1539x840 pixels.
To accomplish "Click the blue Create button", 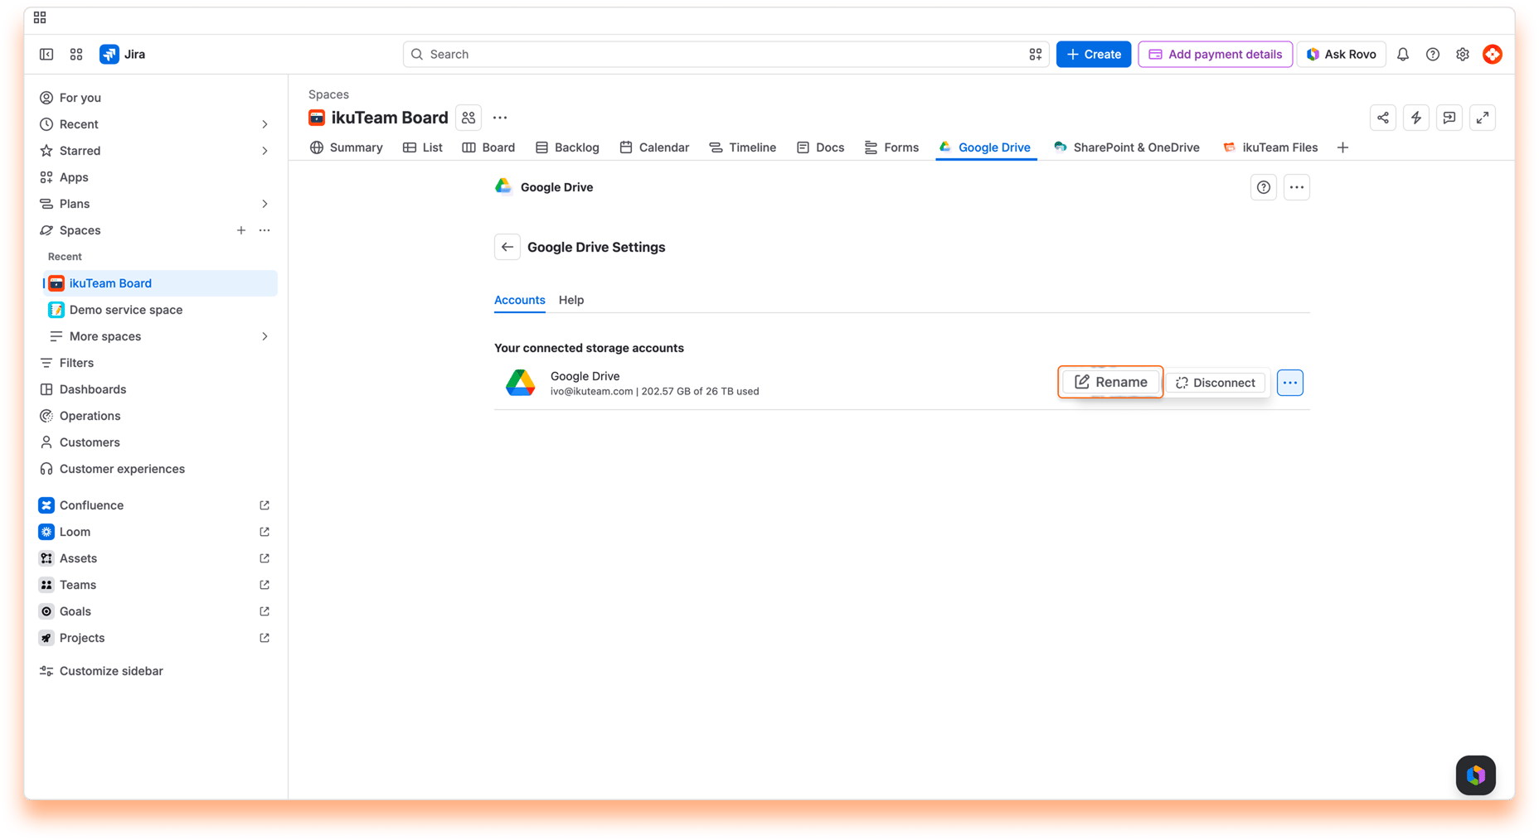I will click(1094, 54).
